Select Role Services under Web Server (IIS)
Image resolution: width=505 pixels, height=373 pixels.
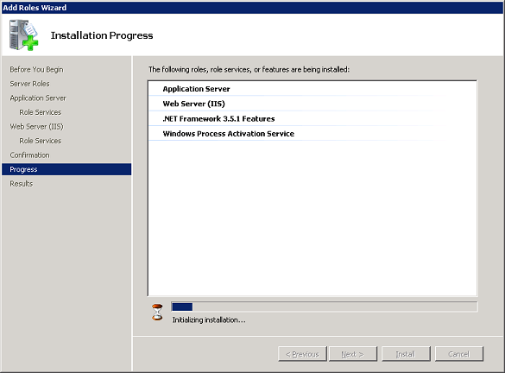pyautogui.click(x=41, y=141)
